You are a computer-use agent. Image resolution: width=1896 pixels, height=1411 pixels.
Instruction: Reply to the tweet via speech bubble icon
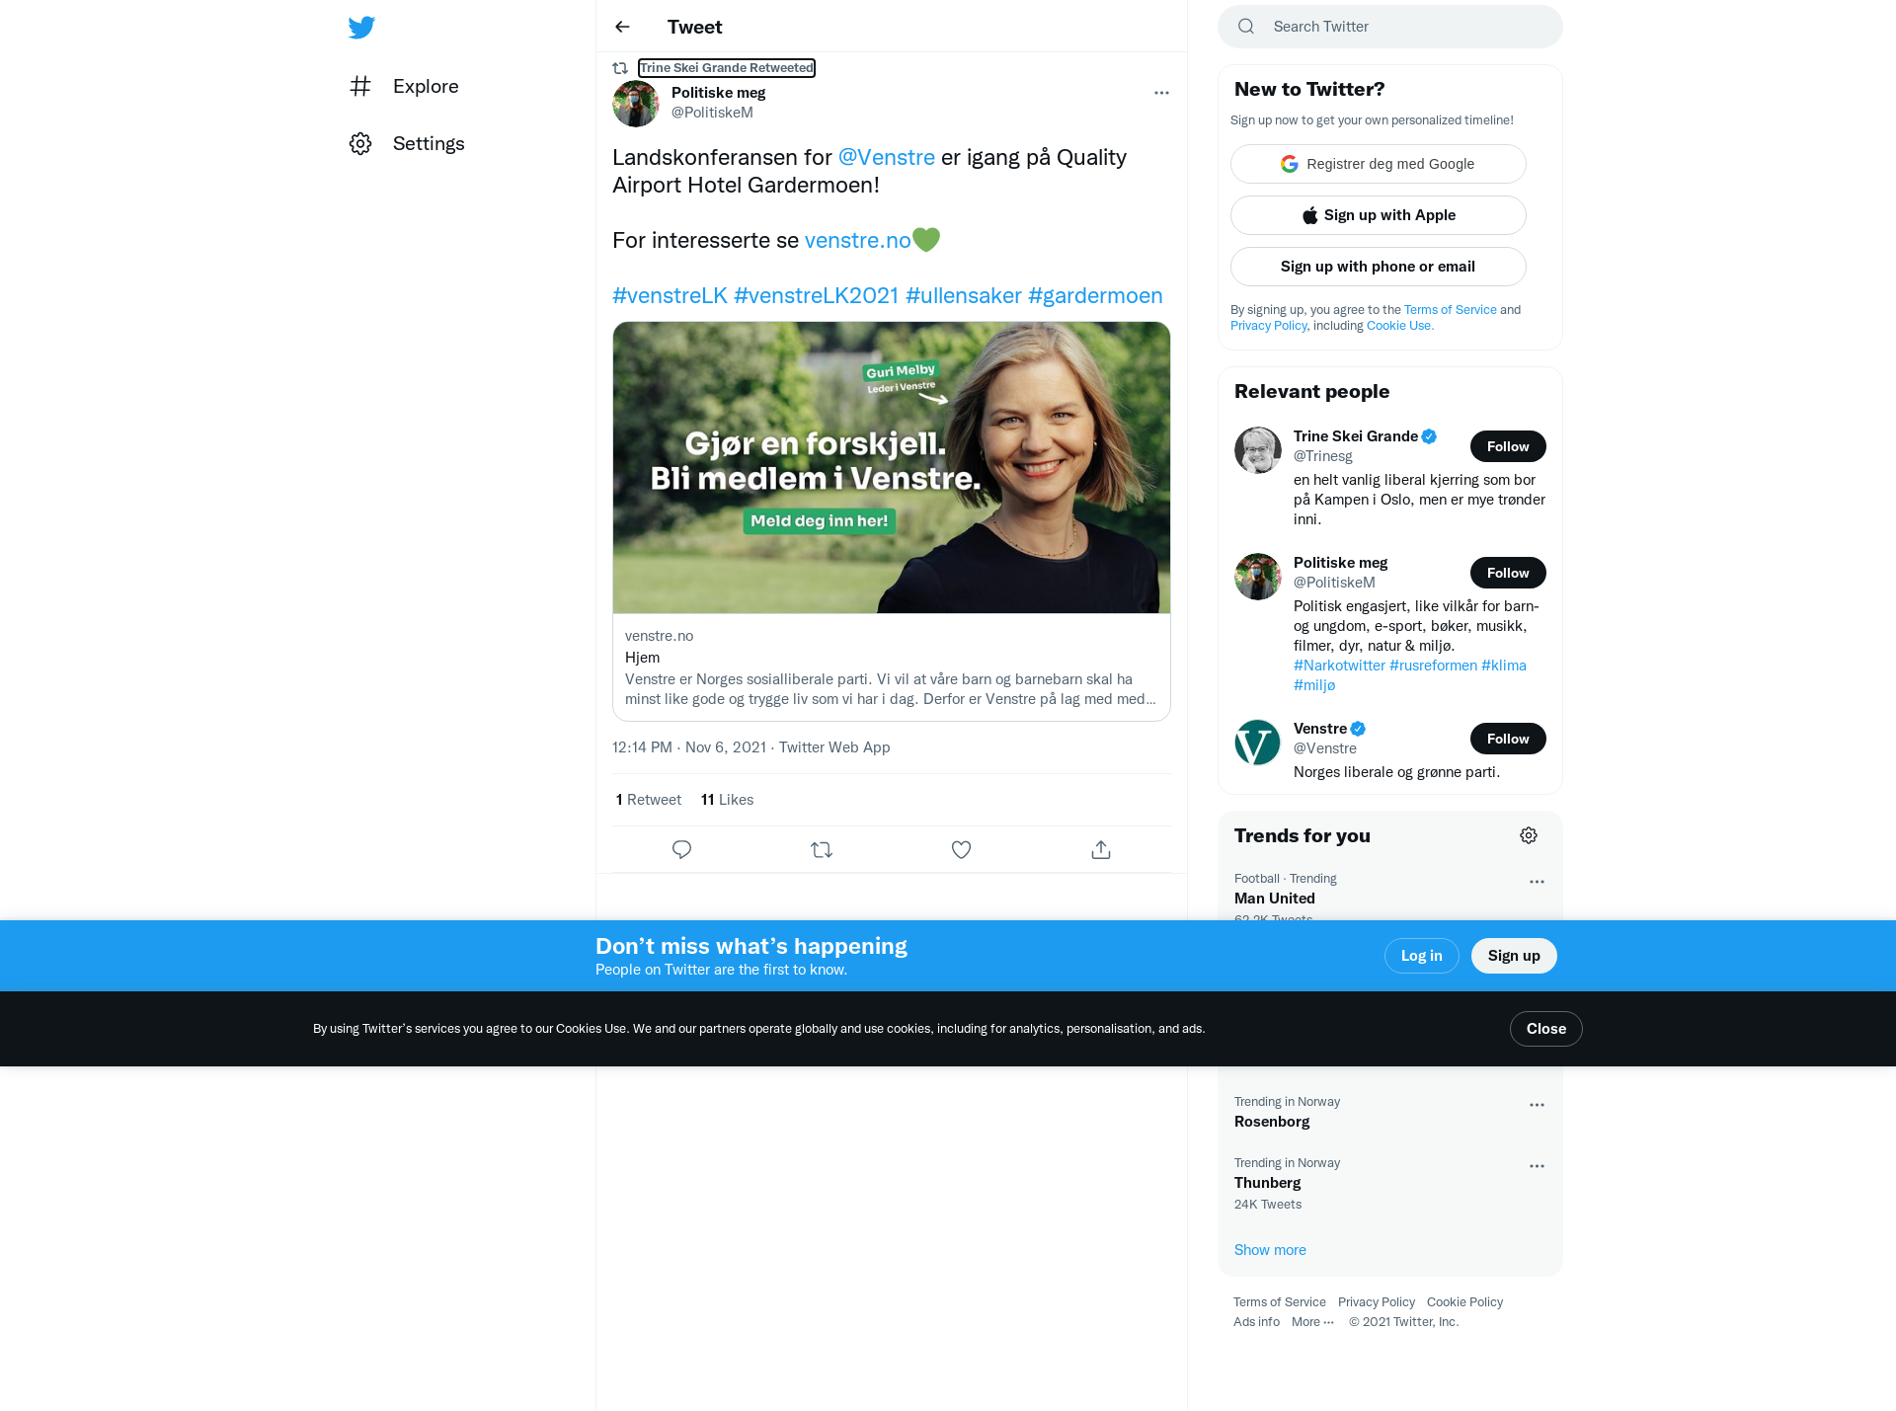(681, 849)
